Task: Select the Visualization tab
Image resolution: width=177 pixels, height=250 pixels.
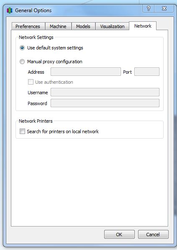Action: pos(112,26)
